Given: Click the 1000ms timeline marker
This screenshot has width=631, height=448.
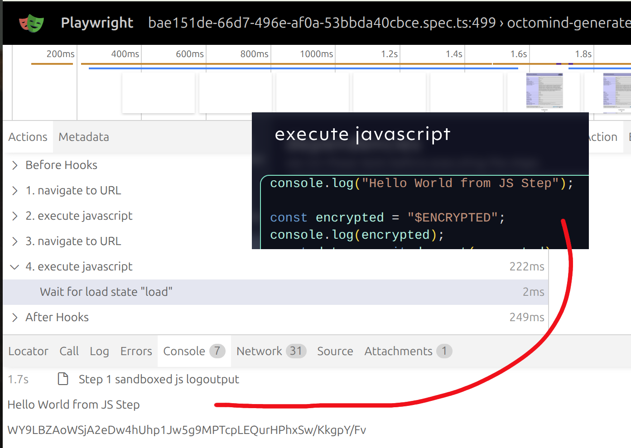Looking at the screenshot, I should point(316,54).
